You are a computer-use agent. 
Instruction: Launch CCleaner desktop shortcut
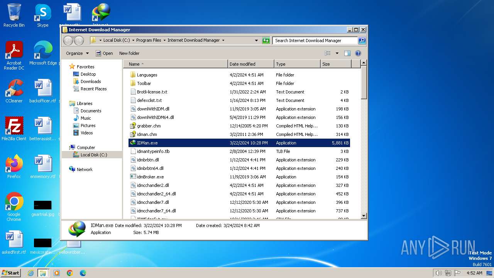(14, 91)
